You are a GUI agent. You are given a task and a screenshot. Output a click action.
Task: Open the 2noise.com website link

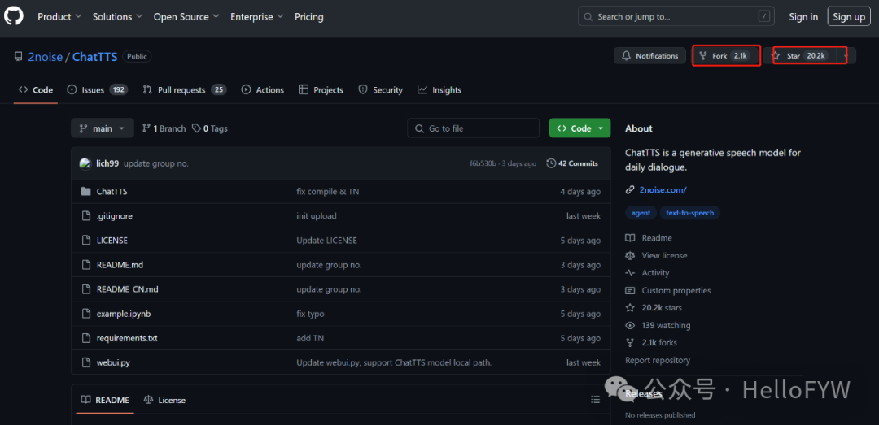point(663,190)
